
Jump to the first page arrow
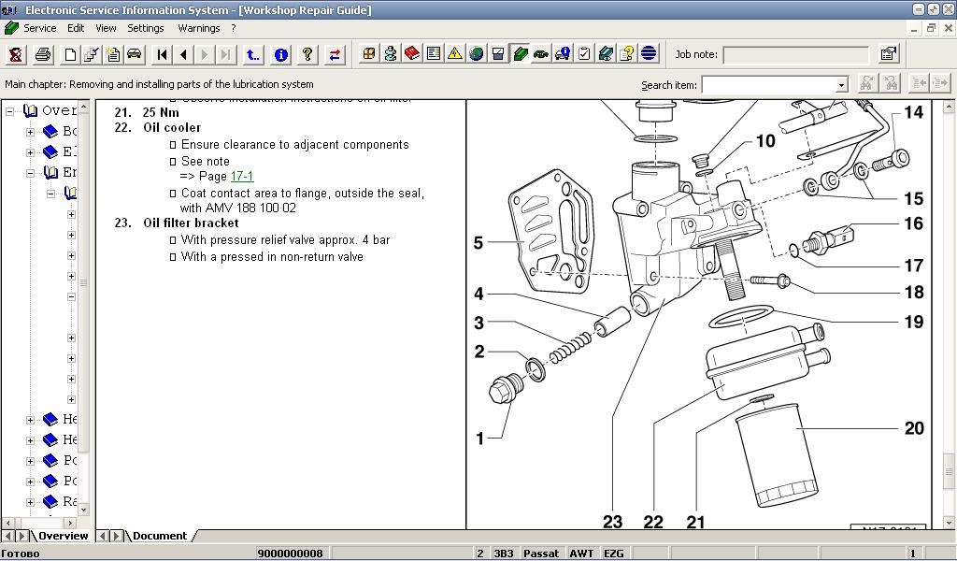pos(162,54)
